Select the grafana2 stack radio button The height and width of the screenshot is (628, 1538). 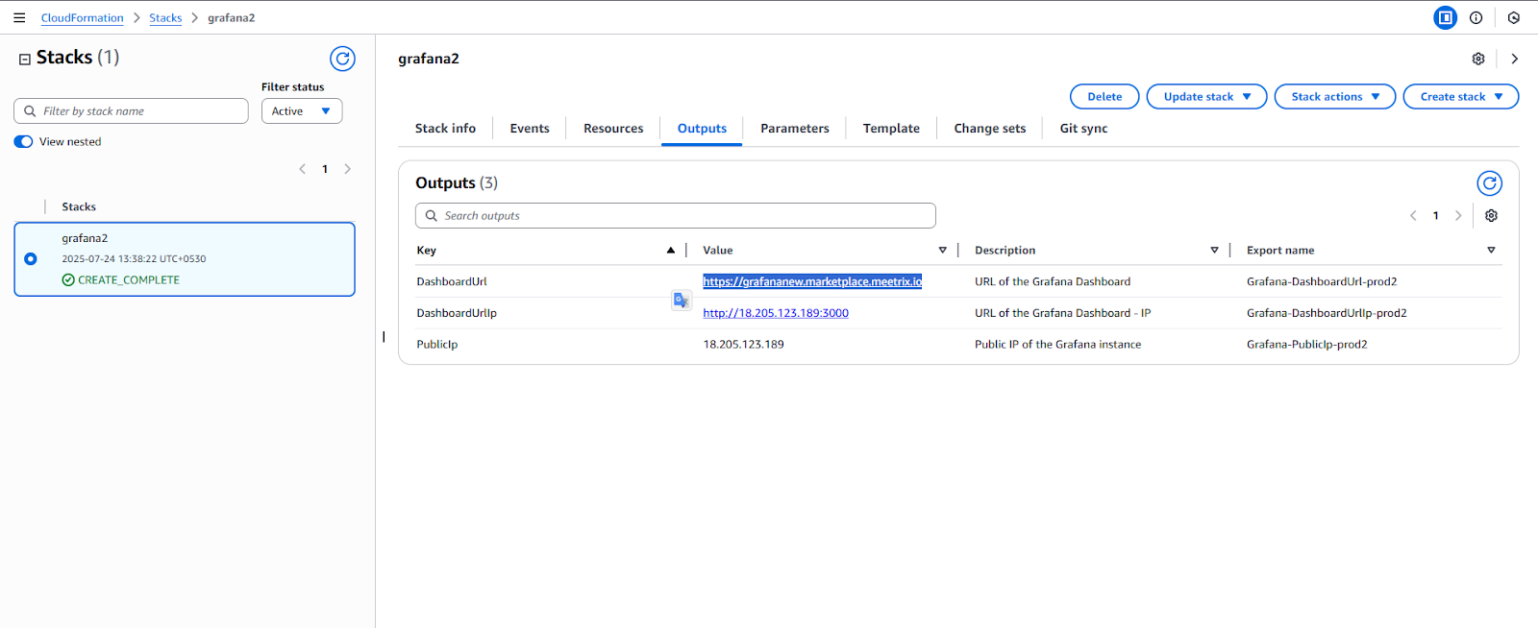(x=31, y=259)
